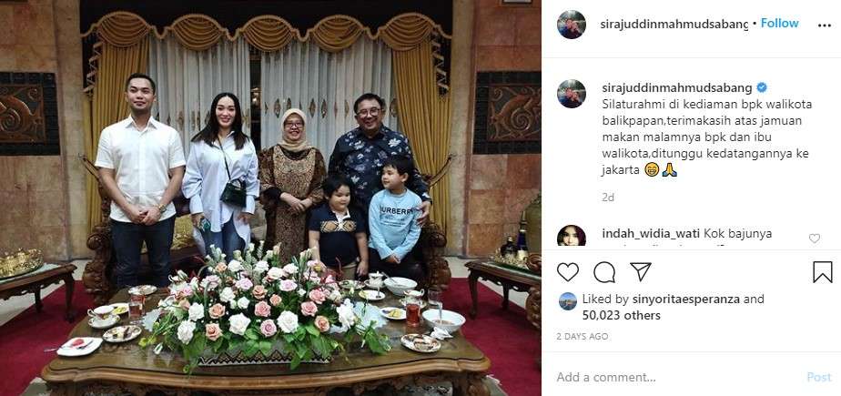Screen dimensions: 841x396
Task: Open the header profile picture avatar
Action: click(x=572, y=25)
